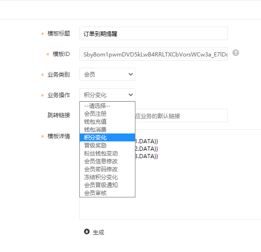
Task: Choose 会员审核 option
Action: (x=107, y=193)
